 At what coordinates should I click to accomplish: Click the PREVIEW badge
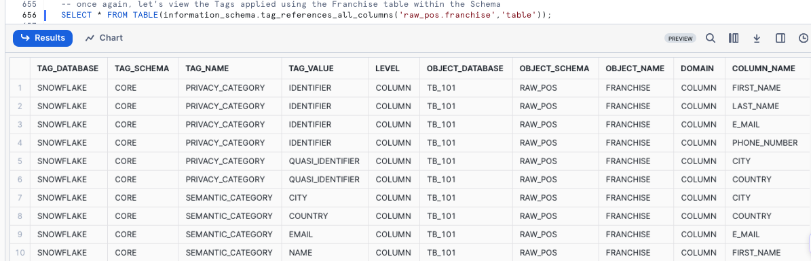coord(680,38)
